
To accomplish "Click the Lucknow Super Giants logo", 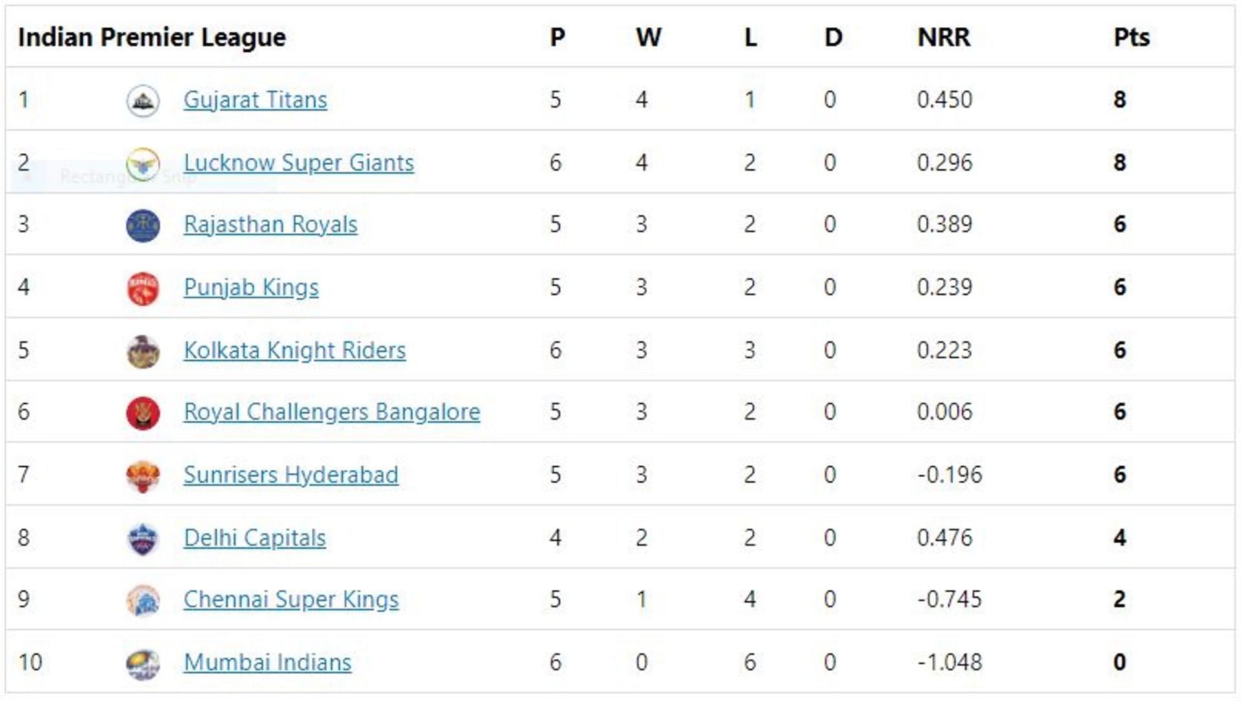I will tap(143, 163).
